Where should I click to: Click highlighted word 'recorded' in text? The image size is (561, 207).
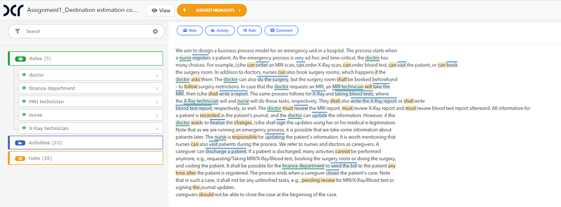210,116
